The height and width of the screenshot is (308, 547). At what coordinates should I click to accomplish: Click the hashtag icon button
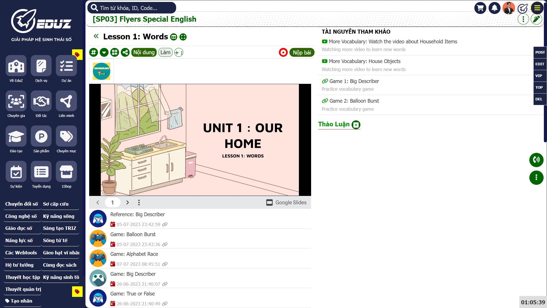pyautogui.click(x=93, y=52)
